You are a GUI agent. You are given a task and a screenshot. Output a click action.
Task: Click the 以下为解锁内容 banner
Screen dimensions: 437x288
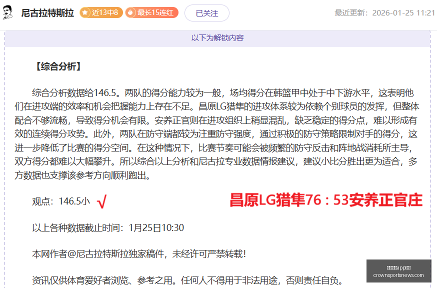point(217,38)
